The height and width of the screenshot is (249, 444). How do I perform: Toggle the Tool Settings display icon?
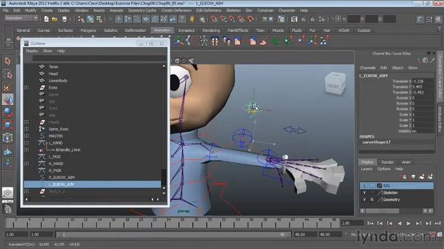[x=429, y=19]
